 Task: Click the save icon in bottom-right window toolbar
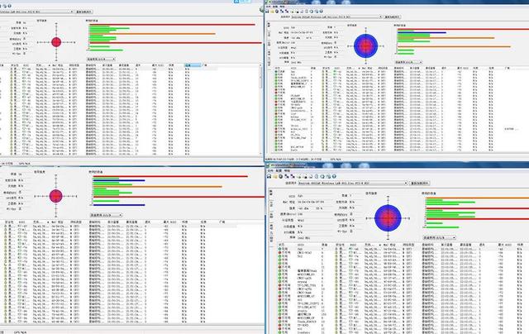pyautogui.click(x=269, y=176)
